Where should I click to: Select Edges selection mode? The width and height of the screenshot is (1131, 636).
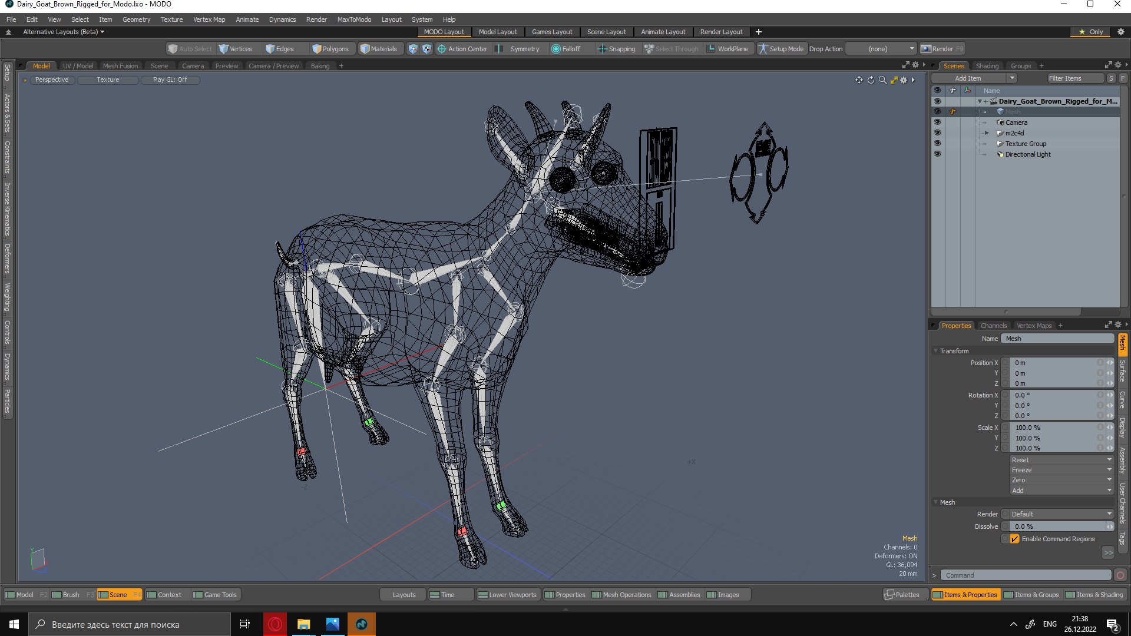pos(280,49)
